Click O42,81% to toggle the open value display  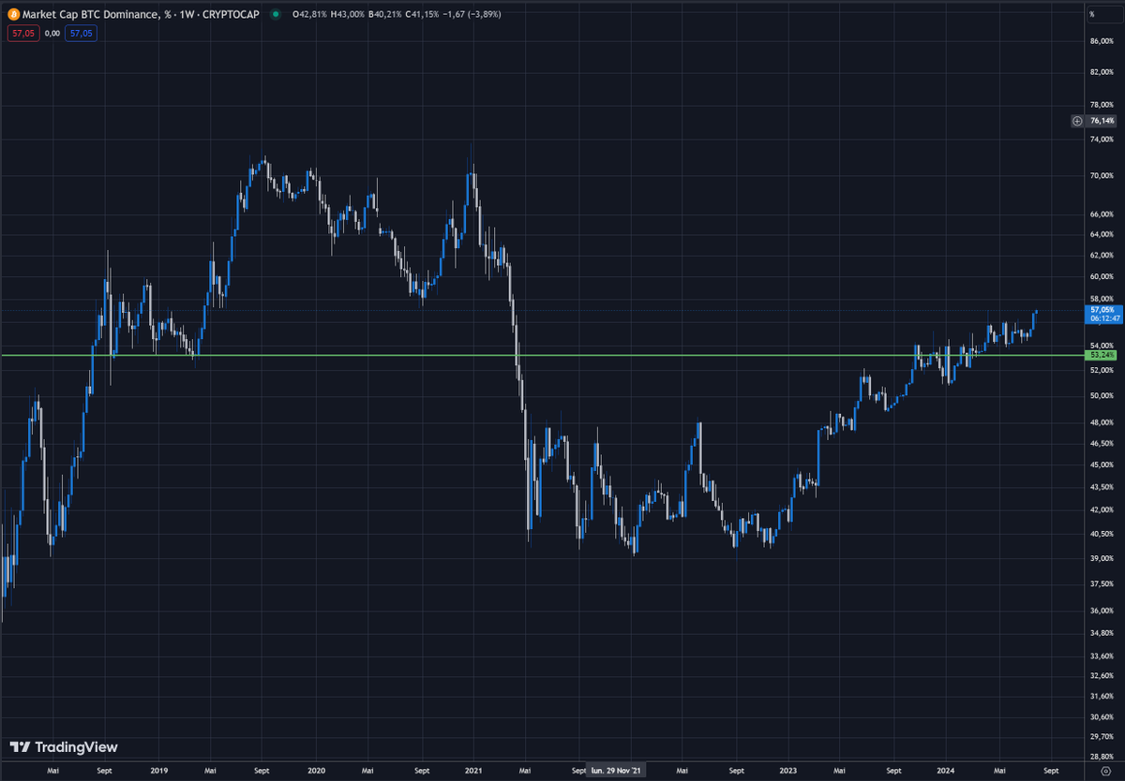coord(309,14)
